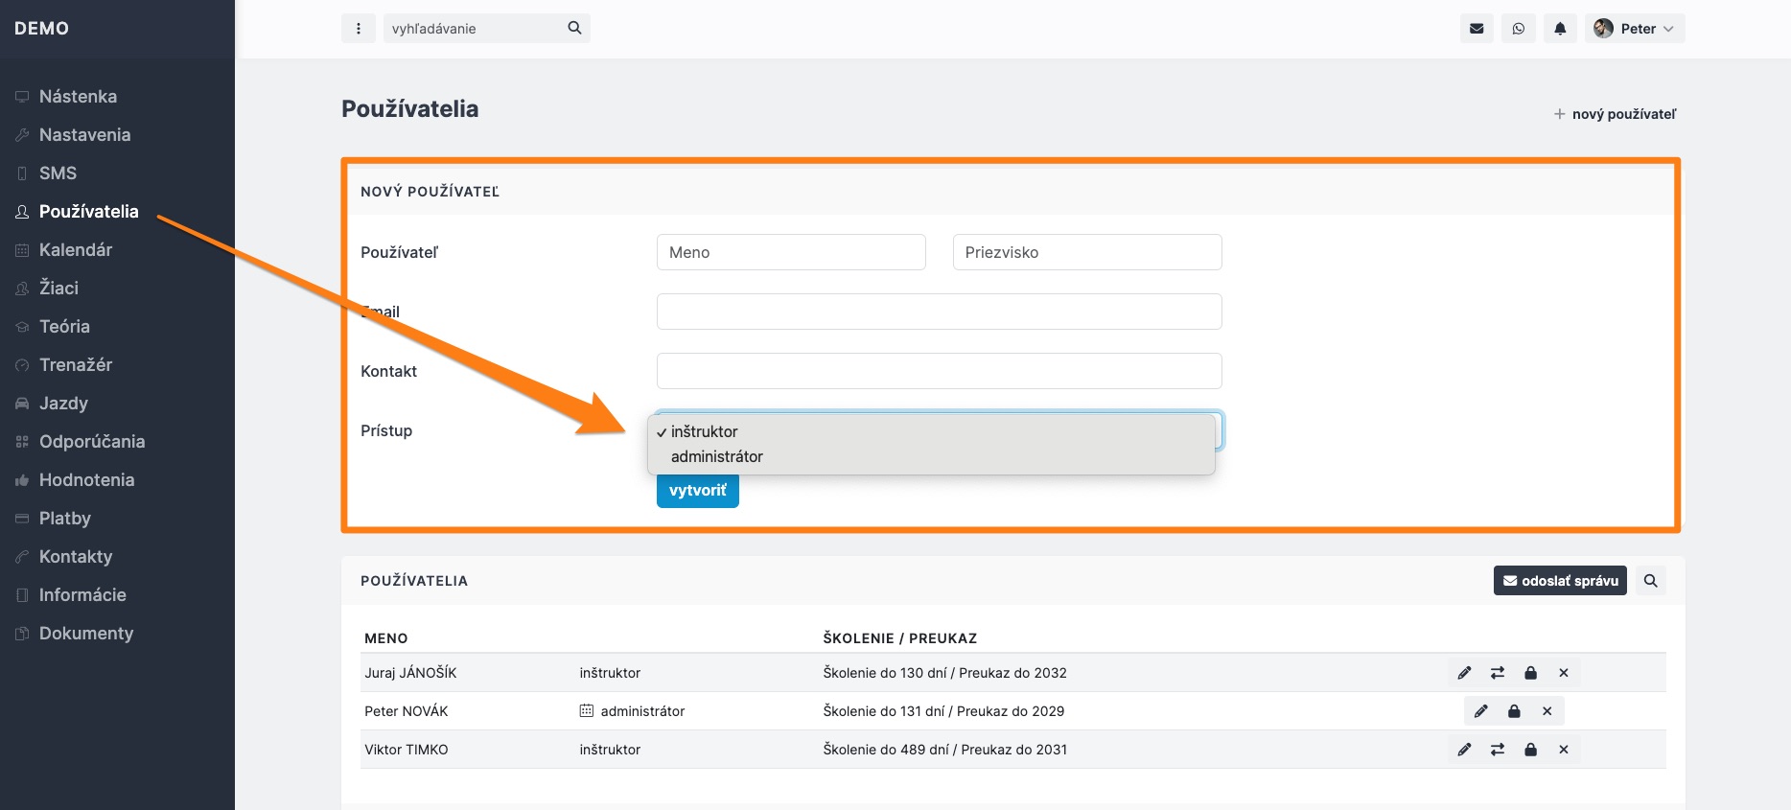Select 'inštruktor' option in Prístup dropdown
The width and height of the screenshot is (1791, 810).
[x=705, y=432]
